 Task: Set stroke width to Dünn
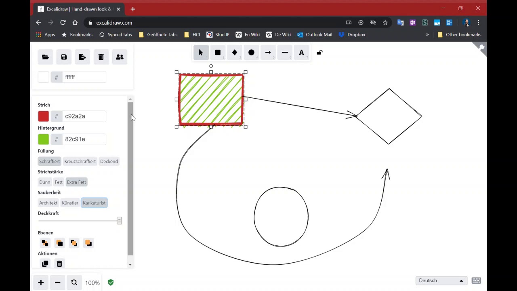click(45, 182)
